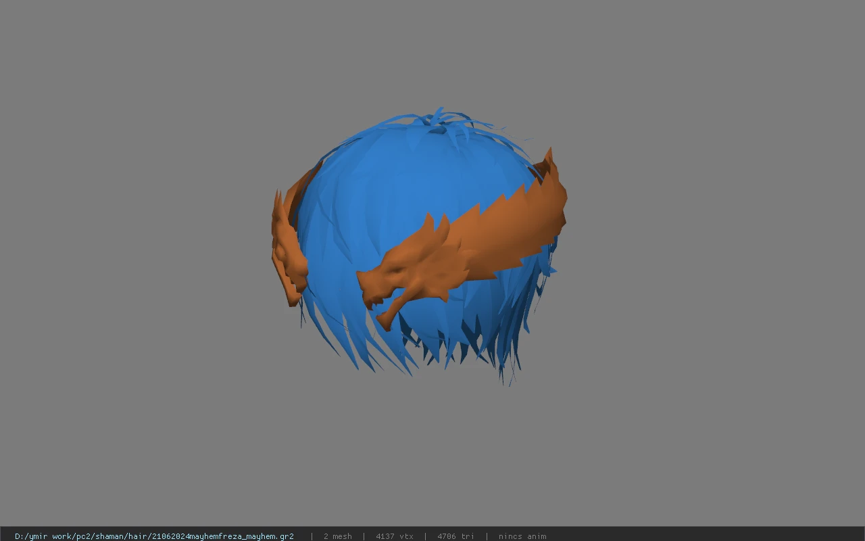Click the file path ending in mayhemfreza_mayhem.gr2

[154, 536]
